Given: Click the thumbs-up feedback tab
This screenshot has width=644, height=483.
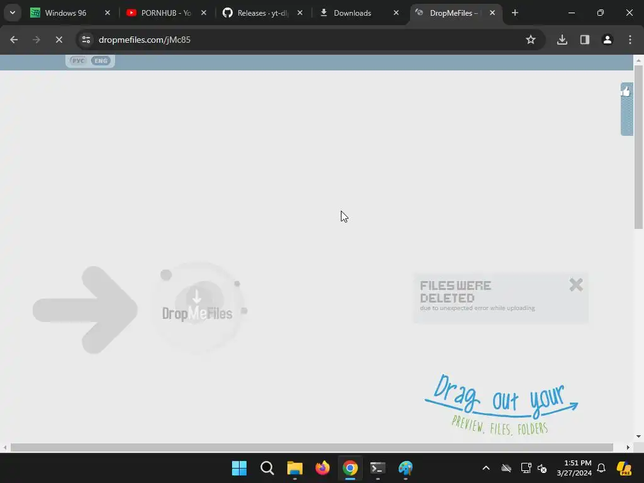Looking at the screenshot, I should pos(626,109).
